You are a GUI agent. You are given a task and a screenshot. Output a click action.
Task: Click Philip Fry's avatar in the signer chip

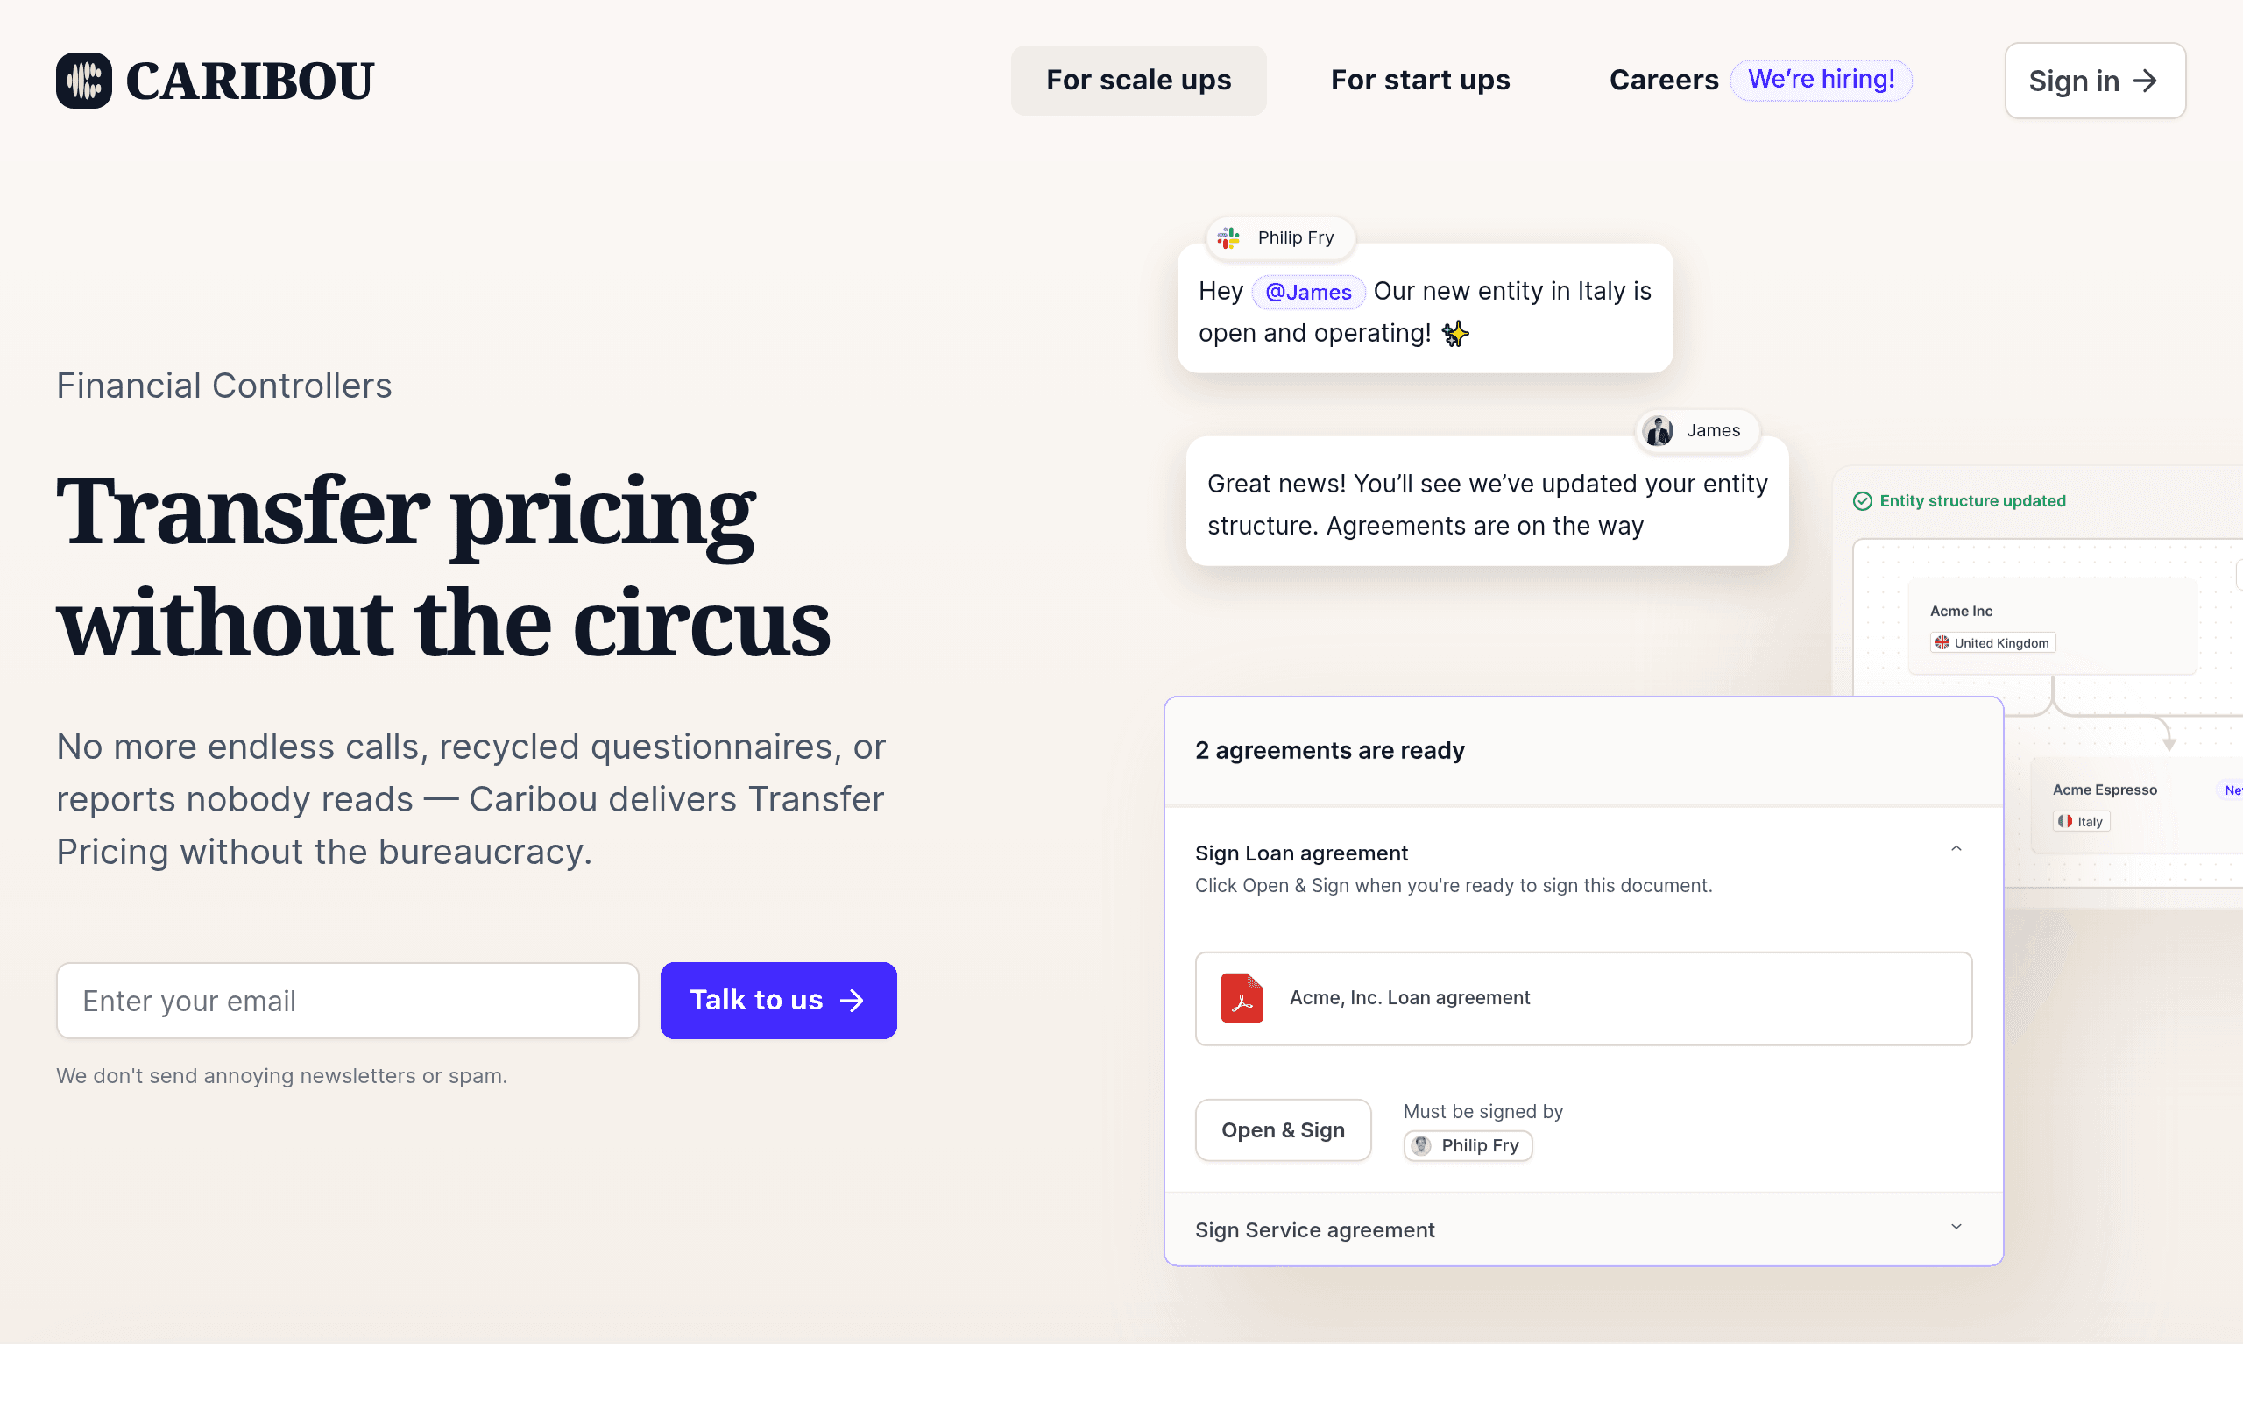(1422, 1145)
